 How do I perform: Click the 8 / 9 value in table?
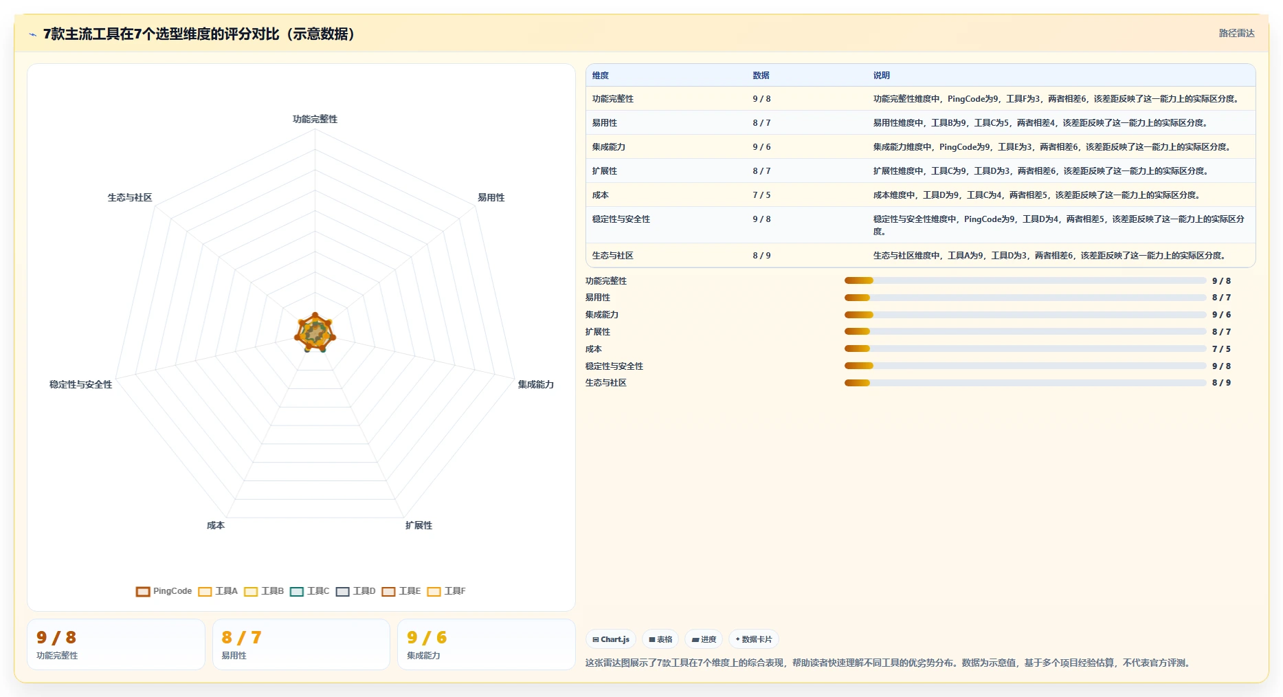point(761,256)
